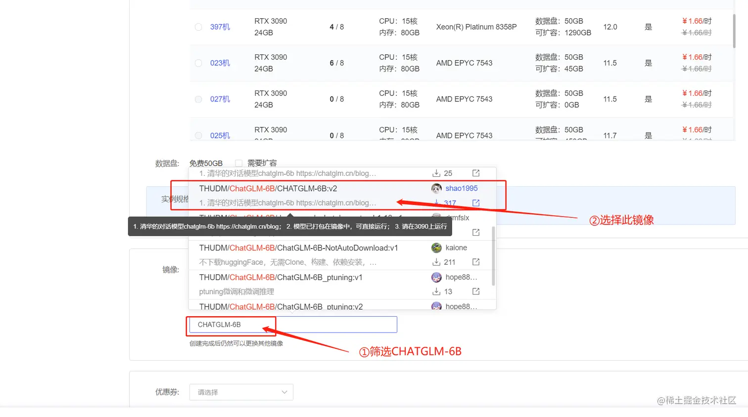748x417 pixels.
Task: Click the image list dropdown scrollbar
Action: [x=493, y=256]
